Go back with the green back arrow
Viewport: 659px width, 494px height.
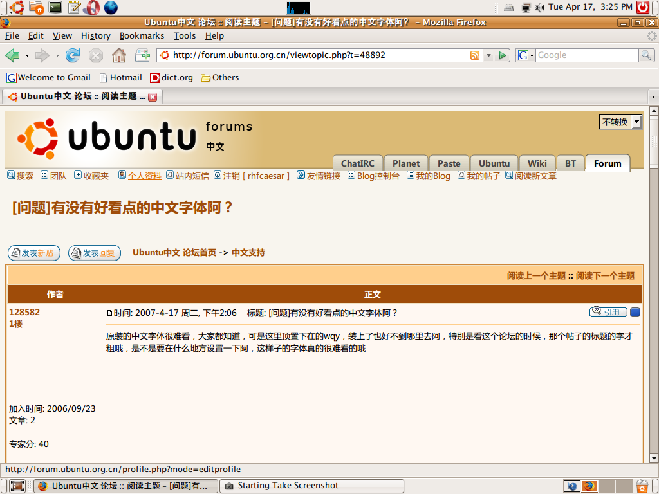[x=13, y=55]
